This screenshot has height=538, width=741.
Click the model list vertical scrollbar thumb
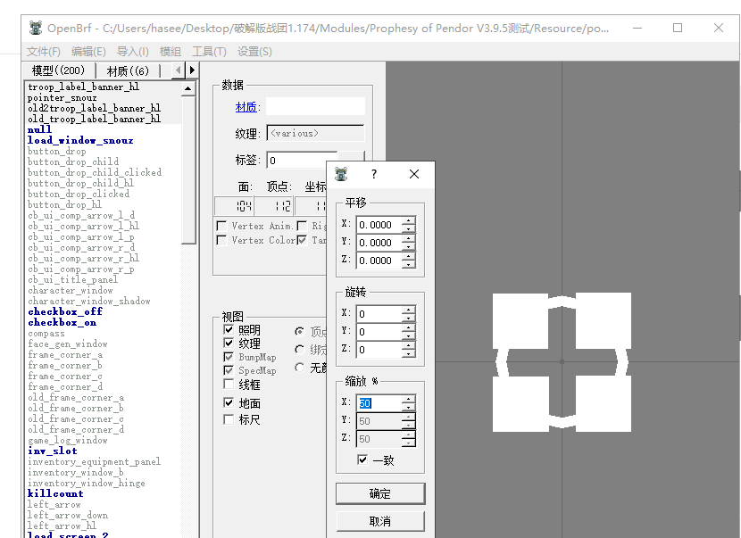click(x=188, y=170)
